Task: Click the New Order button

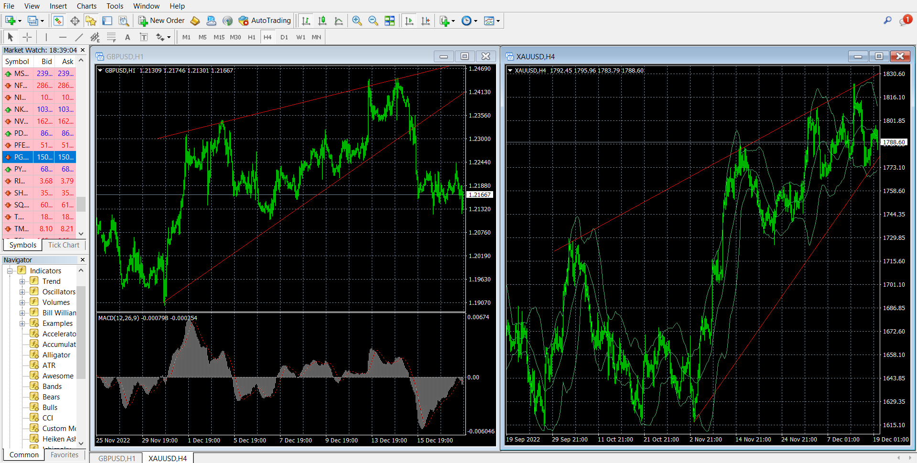Action: tap(162, 21)
